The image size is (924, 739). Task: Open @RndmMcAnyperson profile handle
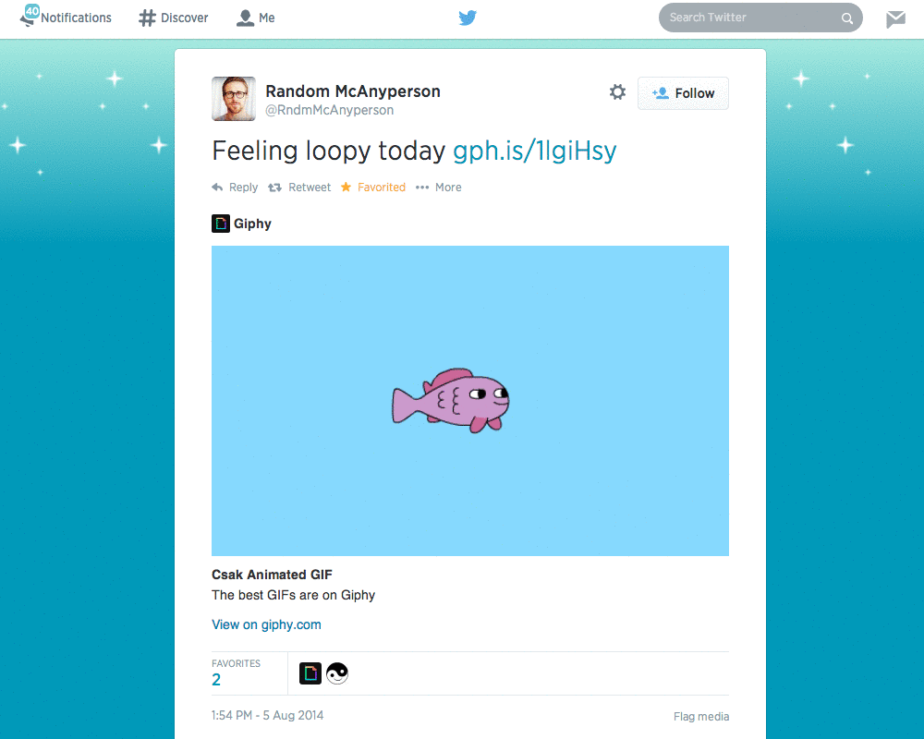328,109
